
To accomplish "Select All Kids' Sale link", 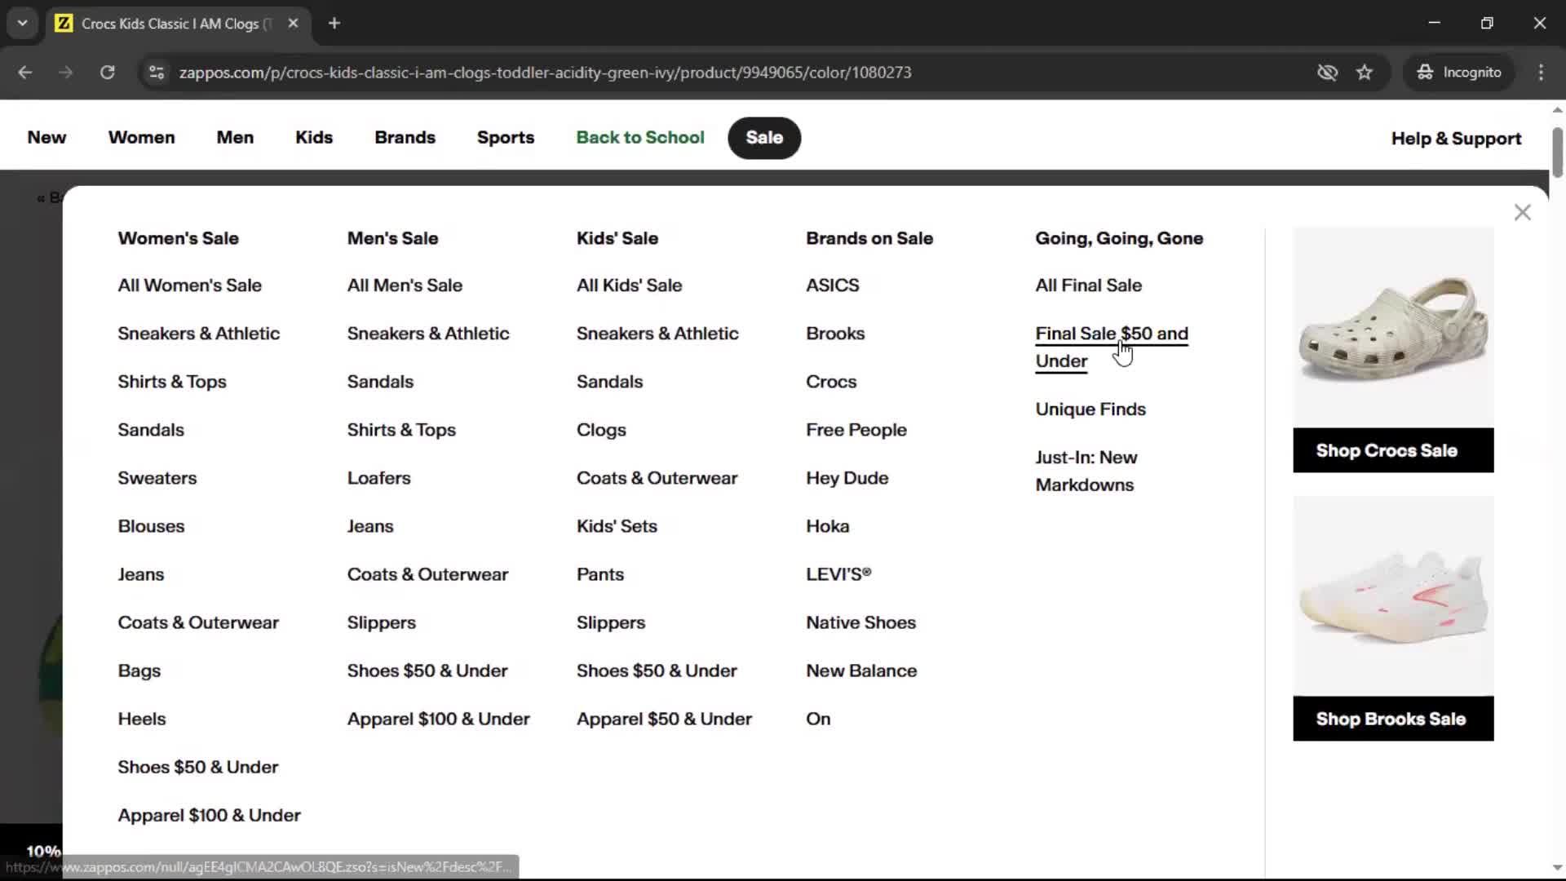I will point(629,286).
